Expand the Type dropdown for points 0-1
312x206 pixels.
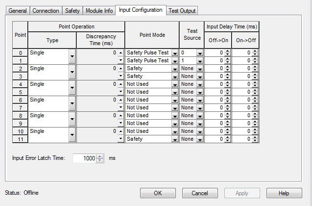[x=72, y=56]
